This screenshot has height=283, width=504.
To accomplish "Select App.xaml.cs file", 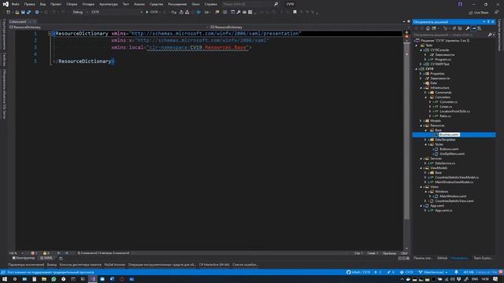I will pos(443,210).
